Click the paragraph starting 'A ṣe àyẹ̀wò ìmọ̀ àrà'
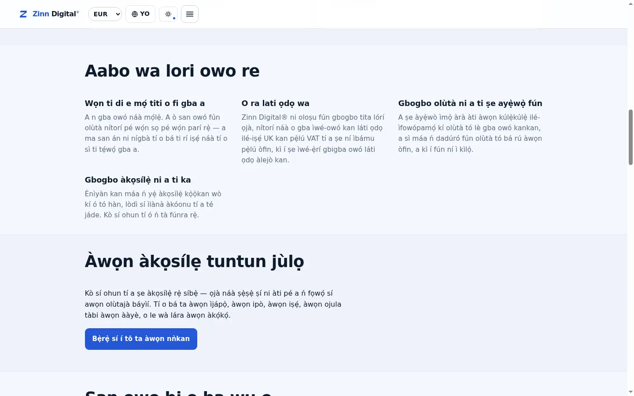The height and width of the screenshot is (396, 634). click(470, 133)
